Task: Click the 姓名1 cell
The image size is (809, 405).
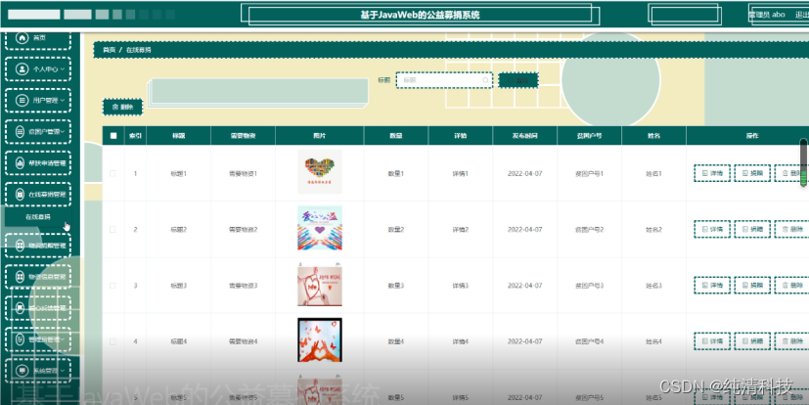Action: pos(653,174)
